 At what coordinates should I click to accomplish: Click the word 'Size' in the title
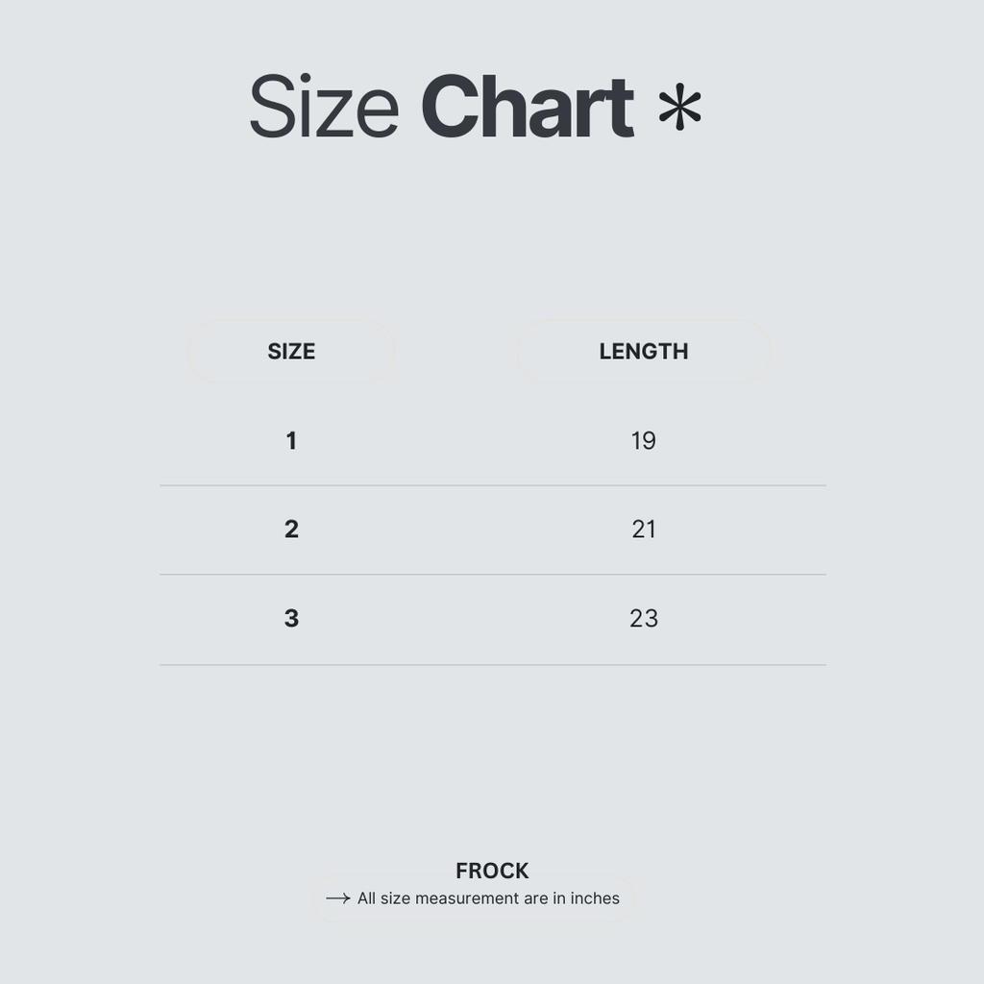pos(324,107)
